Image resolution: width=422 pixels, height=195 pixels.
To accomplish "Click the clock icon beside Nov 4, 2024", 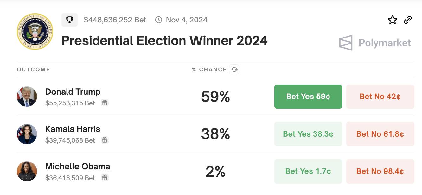I will coord(158,20).
